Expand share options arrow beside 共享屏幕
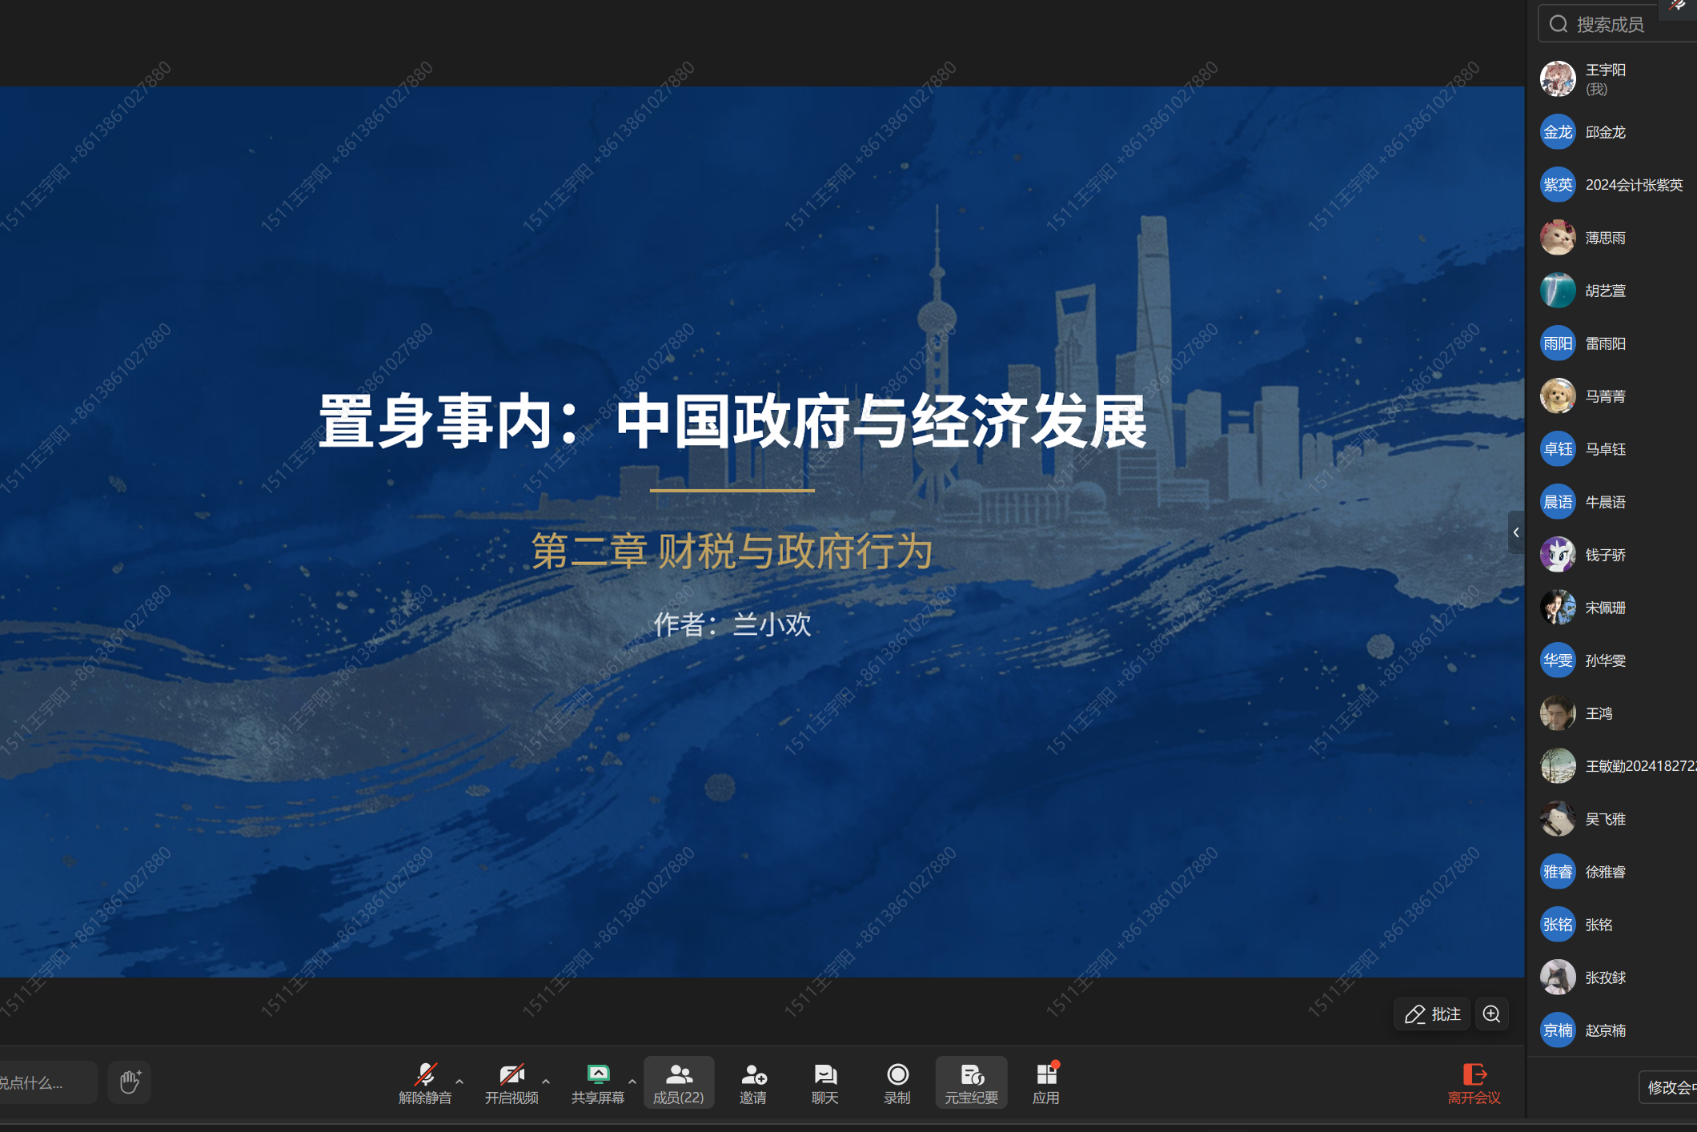 click(632, 1081)
